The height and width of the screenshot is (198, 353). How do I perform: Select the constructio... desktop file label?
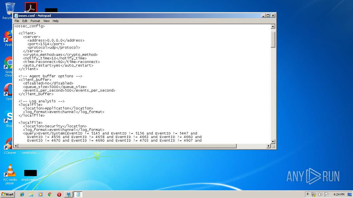[x=30, y=153]
